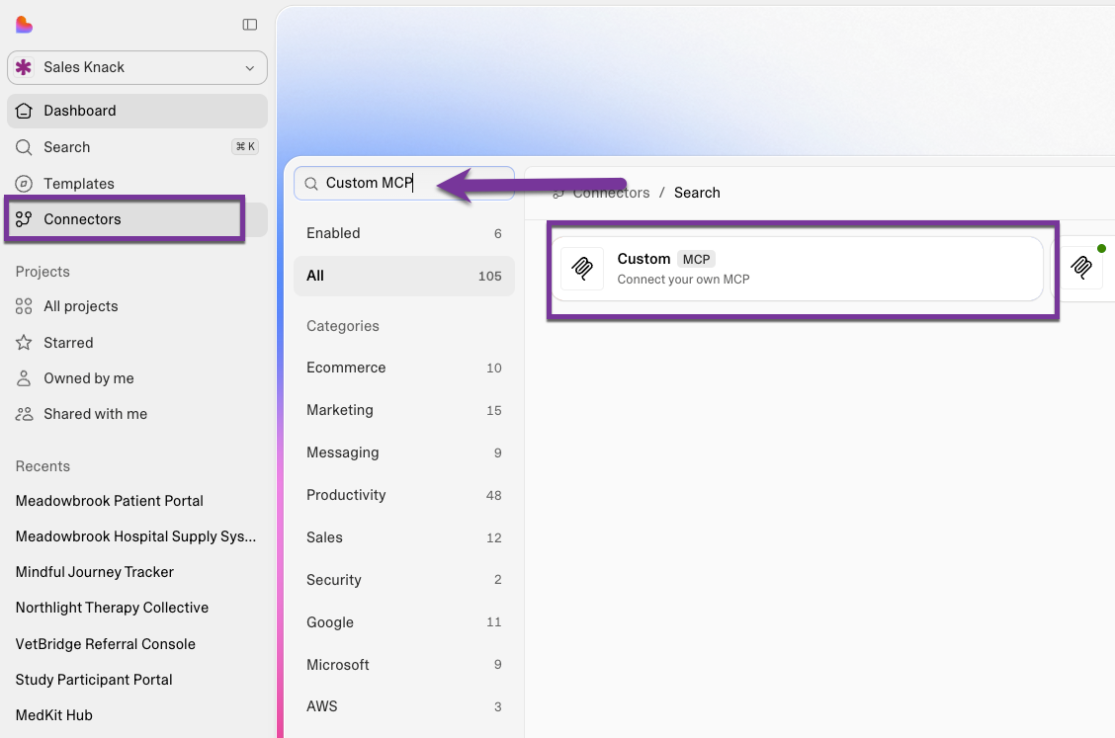The image size is (1115, 738).
Task: Click the Templates compass icon
Action: click(24, 184)
